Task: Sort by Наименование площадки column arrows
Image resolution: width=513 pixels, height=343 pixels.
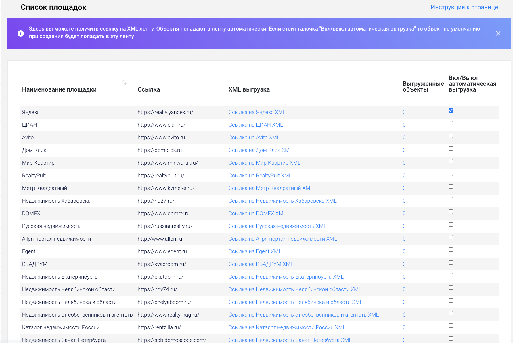Action: point(125,83)
